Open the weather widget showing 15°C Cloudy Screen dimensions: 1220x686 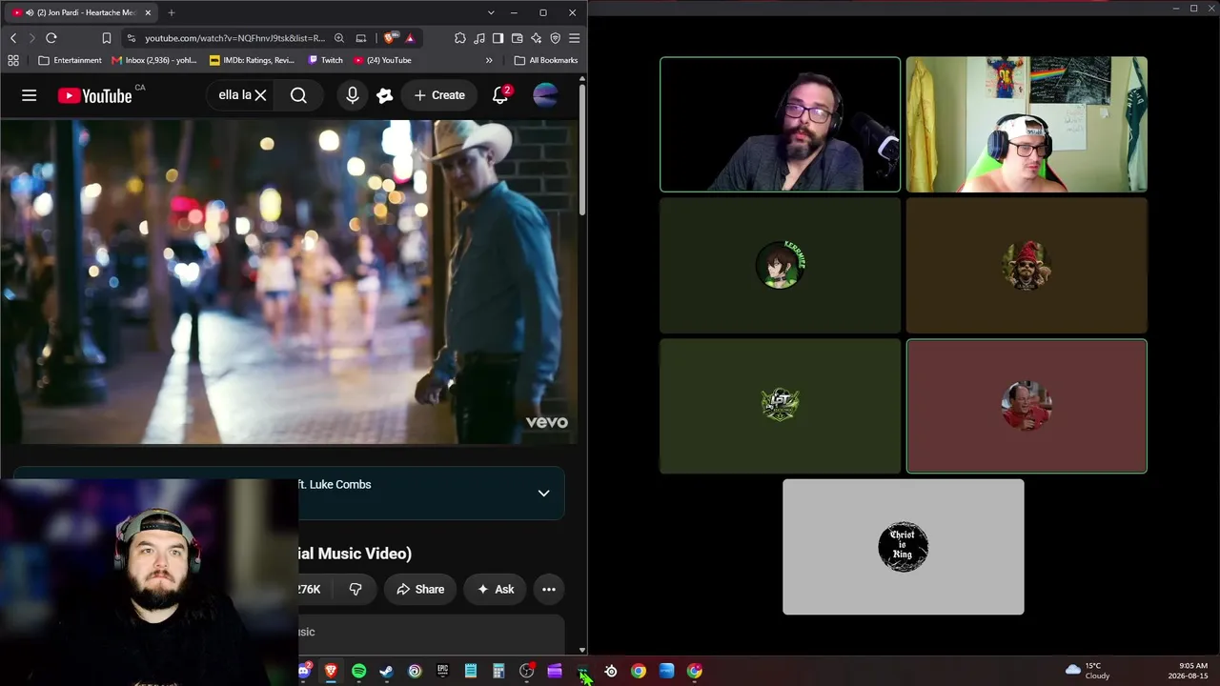tap(1088, 671)
